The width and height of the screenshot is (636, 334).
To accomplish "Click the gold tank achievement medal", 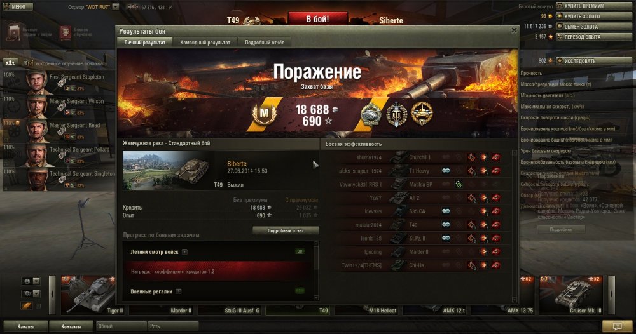I will click(x=422, y=114).
